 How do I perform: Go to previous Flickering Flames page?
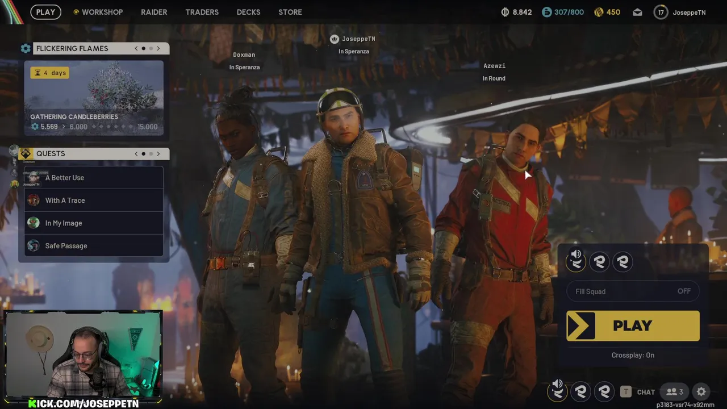click(136, 48)
